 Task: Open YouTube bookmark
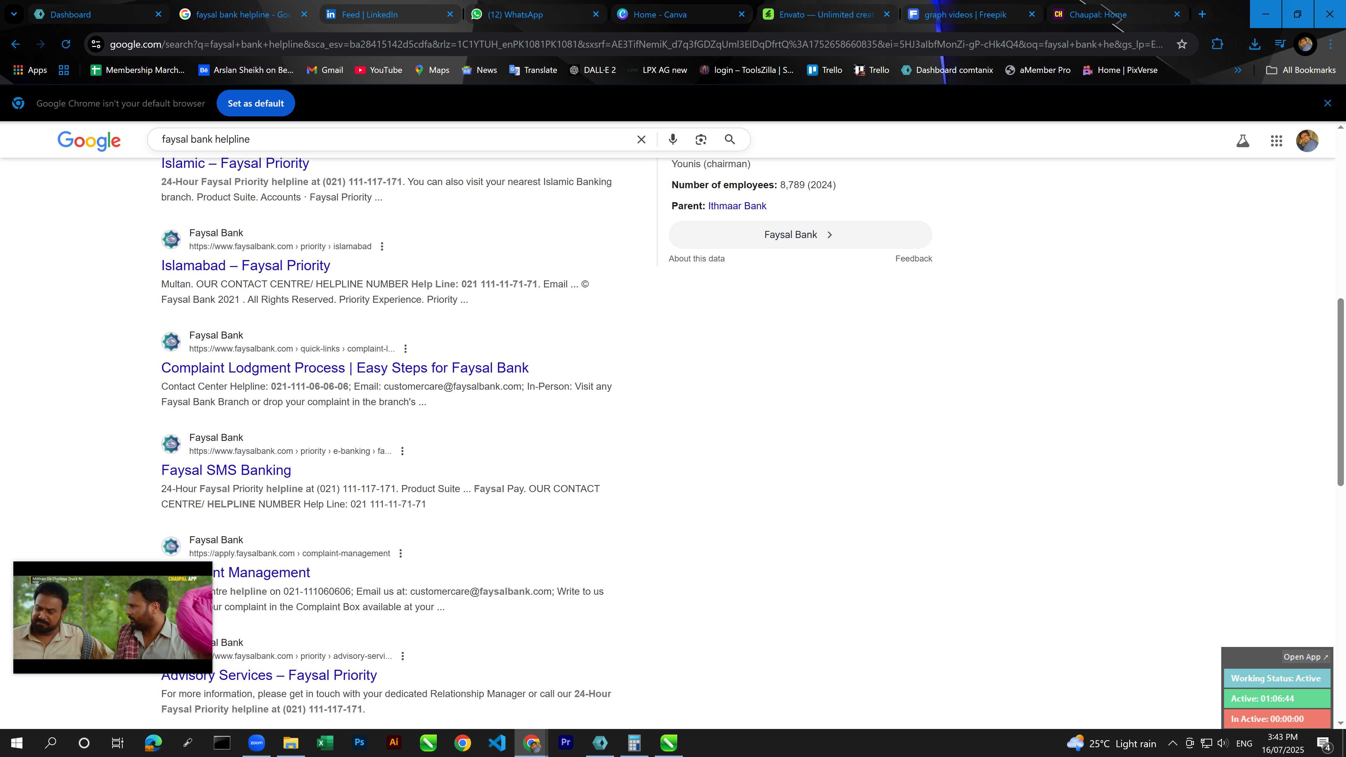[x=378, y=70]
